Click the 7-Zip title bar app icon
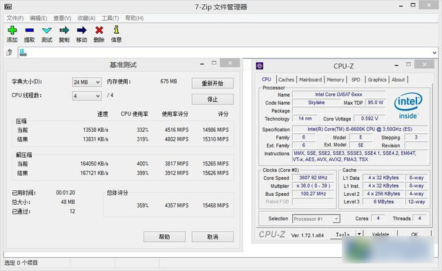442x271 pixels. click(x=8, y=7)
